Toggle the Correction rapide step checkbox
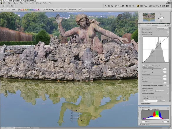This screenshot has width=172, height=129. (x=168, y=35)
